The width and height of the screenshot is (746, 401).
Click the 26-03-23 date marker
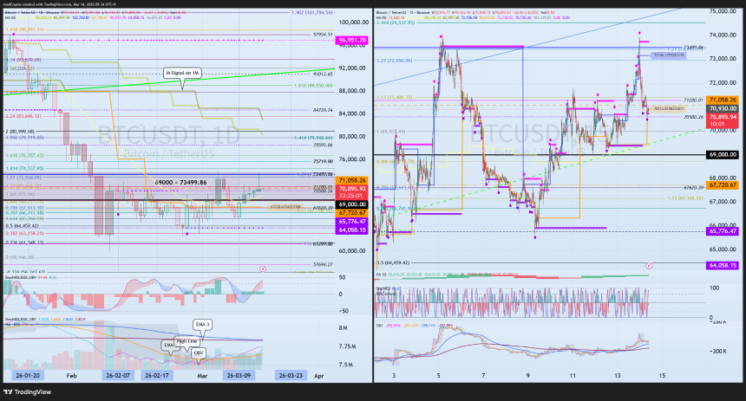tap(291, 375)
